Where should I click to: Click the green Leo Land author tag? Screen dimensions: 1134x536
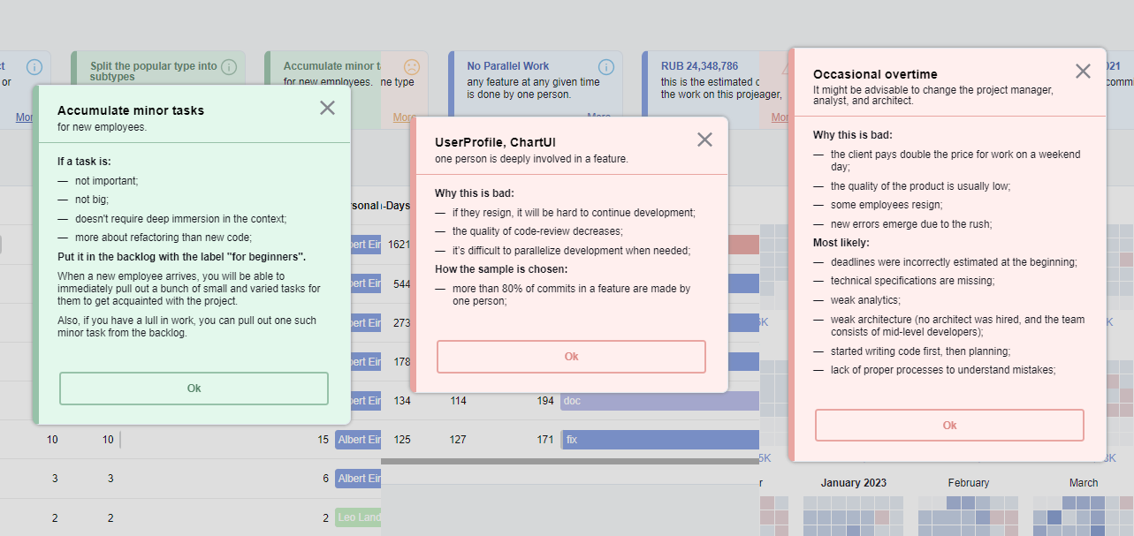pos(358,517)
